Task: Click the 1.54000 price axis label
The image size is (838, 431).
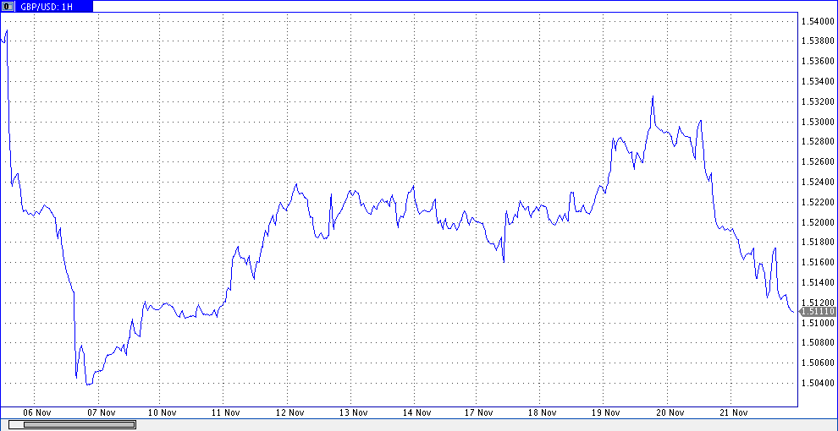Action: point(818,21)
